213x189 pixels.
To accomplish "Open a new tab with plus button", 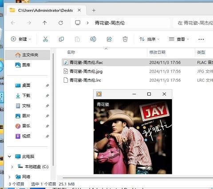I will coord(94,10).
